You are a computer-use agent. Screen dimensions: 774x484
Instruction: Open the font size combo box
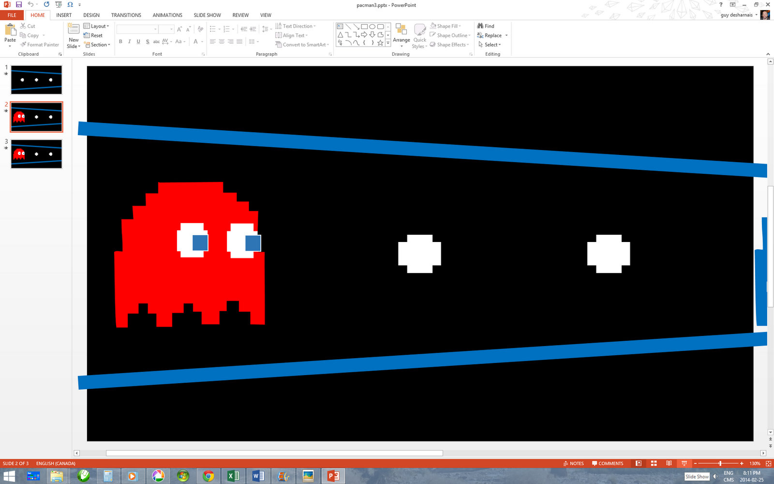pos(166,30)
